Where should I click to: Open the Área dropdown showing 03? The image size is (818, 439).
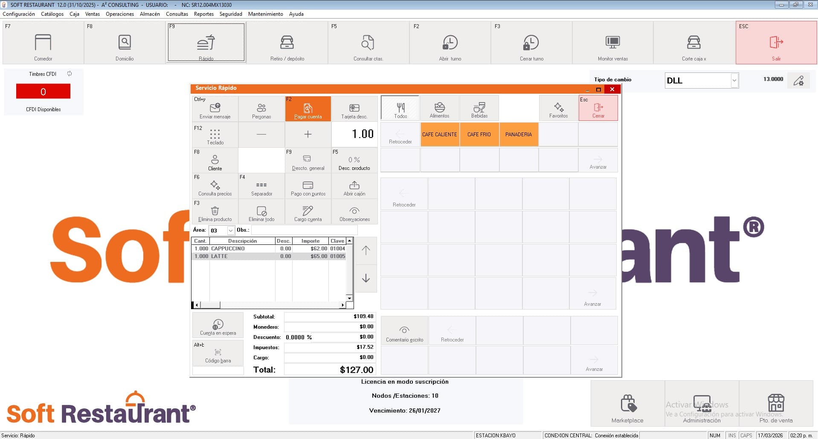coord(232,230)
